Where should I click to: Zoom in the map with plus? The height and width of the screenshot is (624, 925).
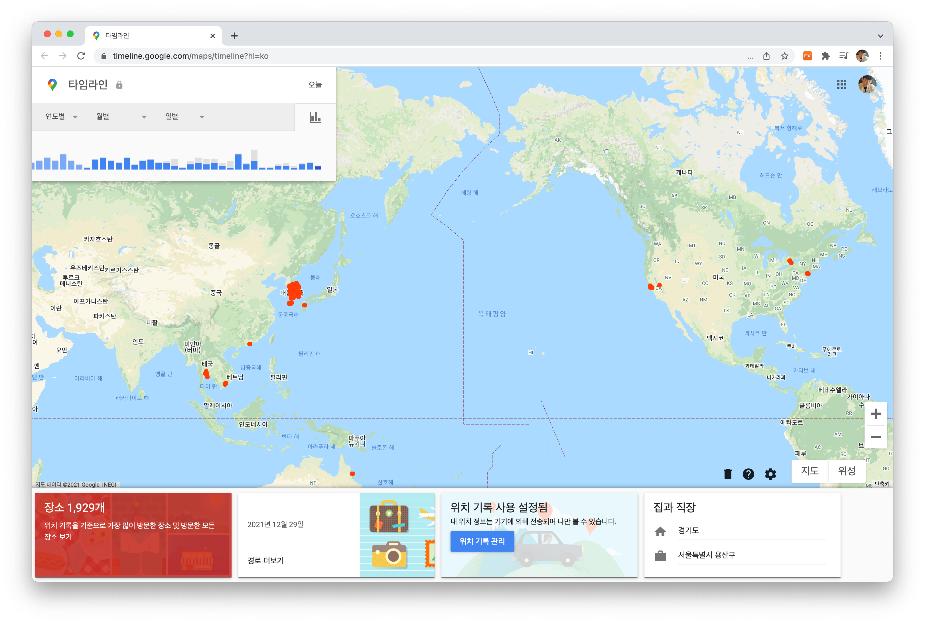875,414
